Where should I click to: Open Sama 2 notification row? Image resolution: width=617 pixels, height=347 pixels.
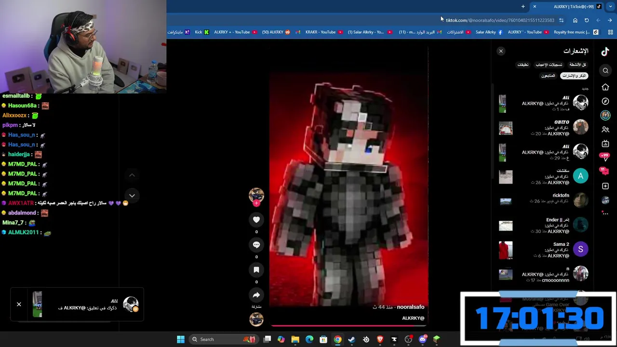(543, 250)
